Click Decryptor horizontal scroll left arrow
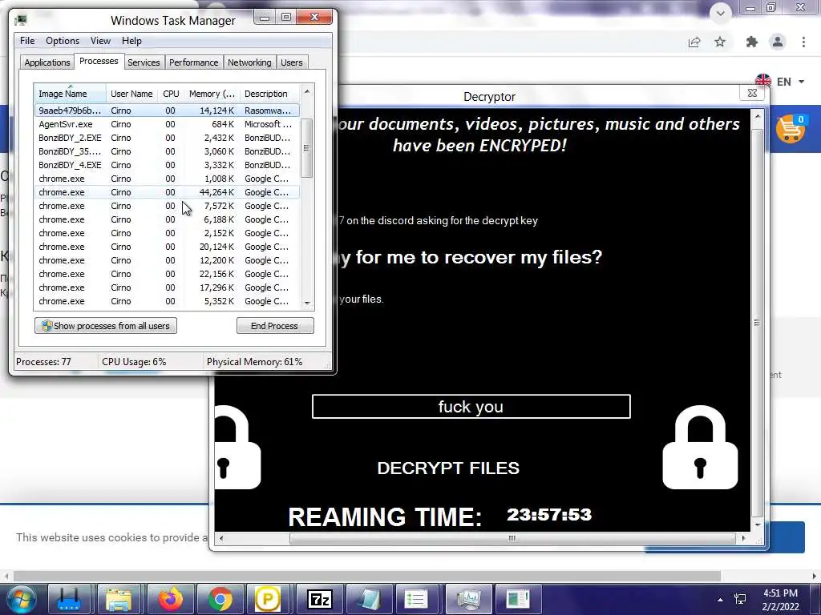This screenshot has height=615, width=821. 221,538
